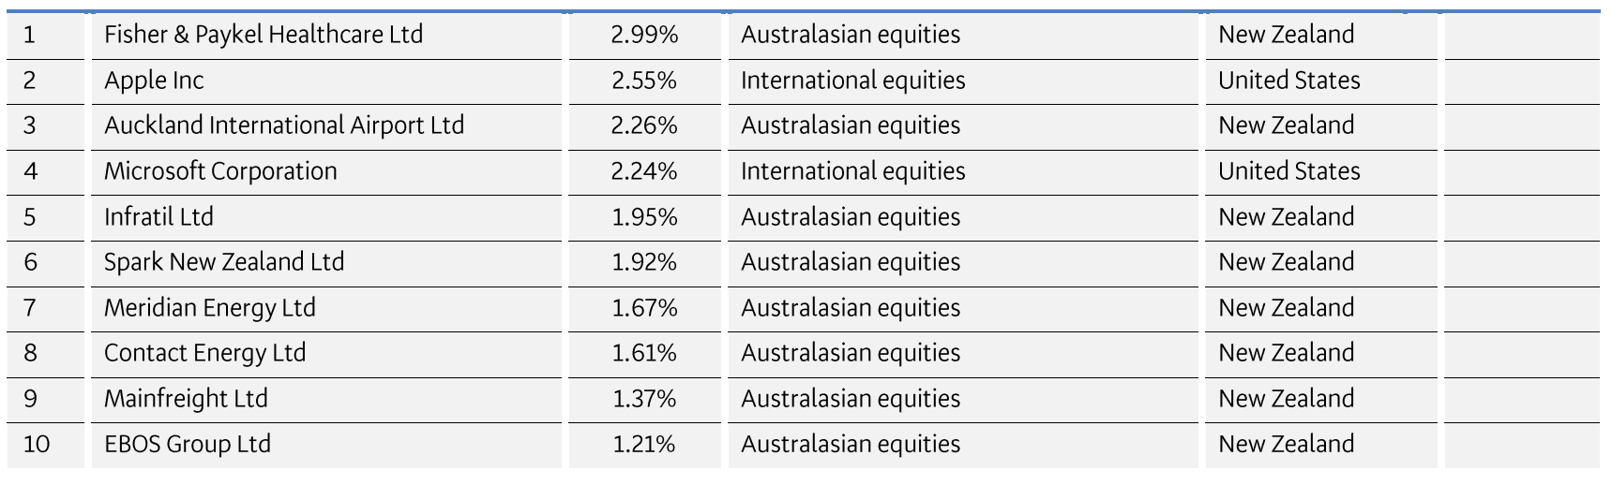The height and width of the screenshot is (485, 1612).
Task: Click the Mainfreight Ltd holding
Action: click(x=186, y=399)
